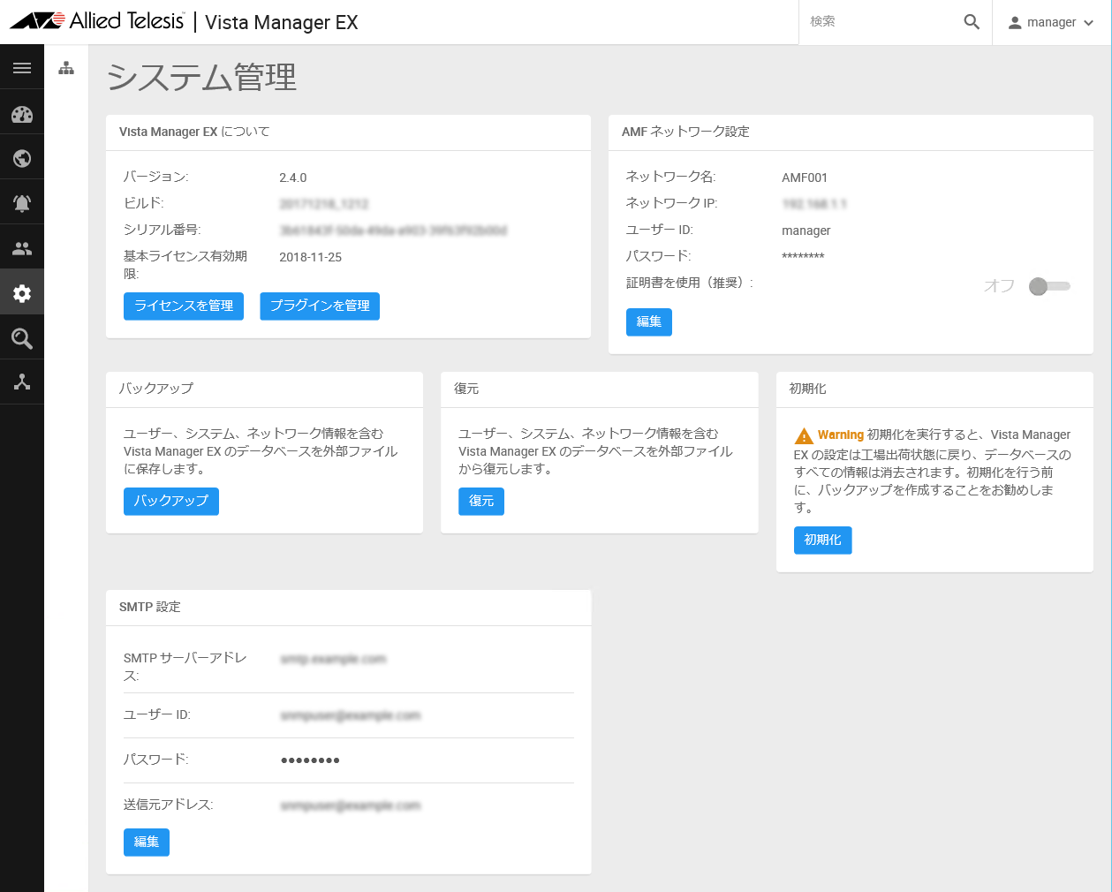This screenshot has height=892, width=1112.
Task: Click the 初期化 card title
Action: 807,388
